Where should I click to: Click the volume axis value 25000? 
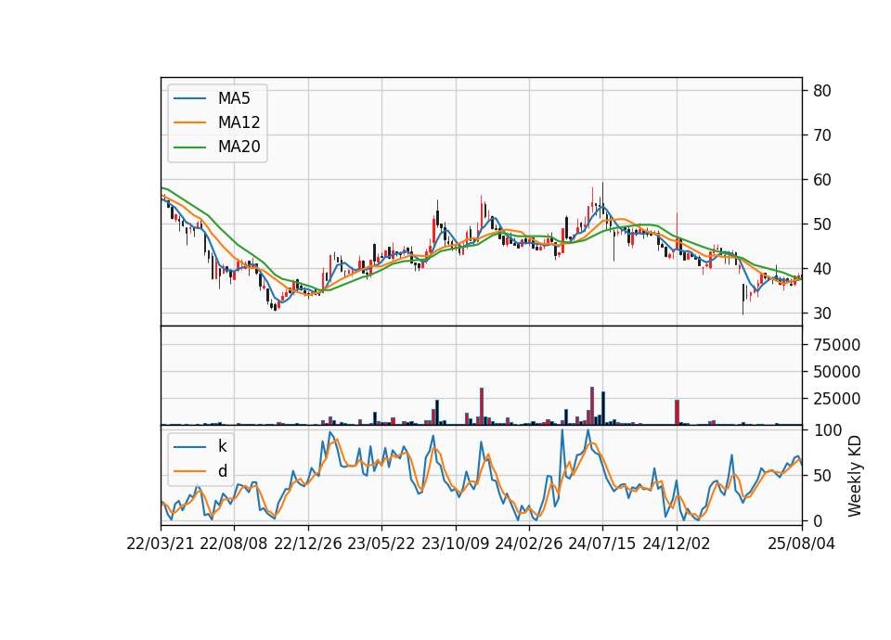[x=836, y=399]
